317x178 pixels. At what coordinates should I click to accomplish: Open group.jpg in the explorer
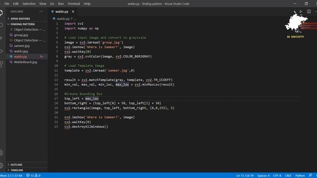coord(21,35)
